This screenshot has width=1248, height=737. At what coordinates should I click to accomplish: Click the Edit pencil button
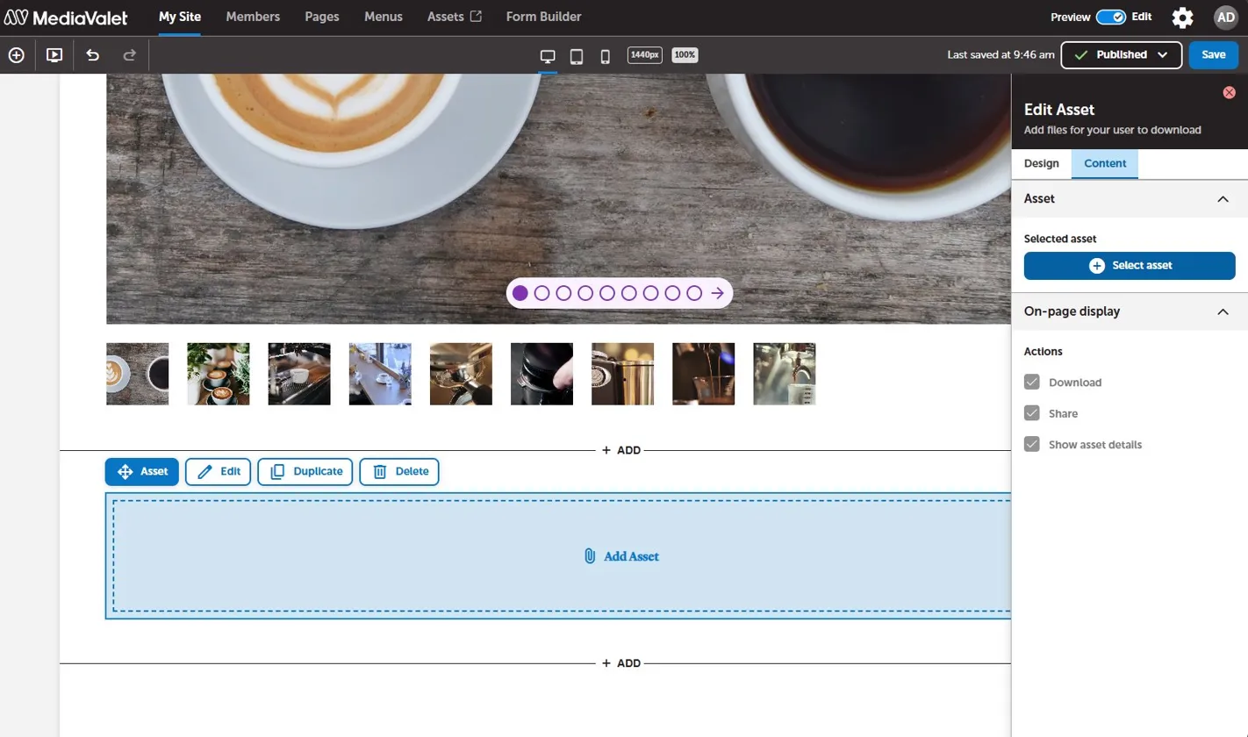point(219,471)
